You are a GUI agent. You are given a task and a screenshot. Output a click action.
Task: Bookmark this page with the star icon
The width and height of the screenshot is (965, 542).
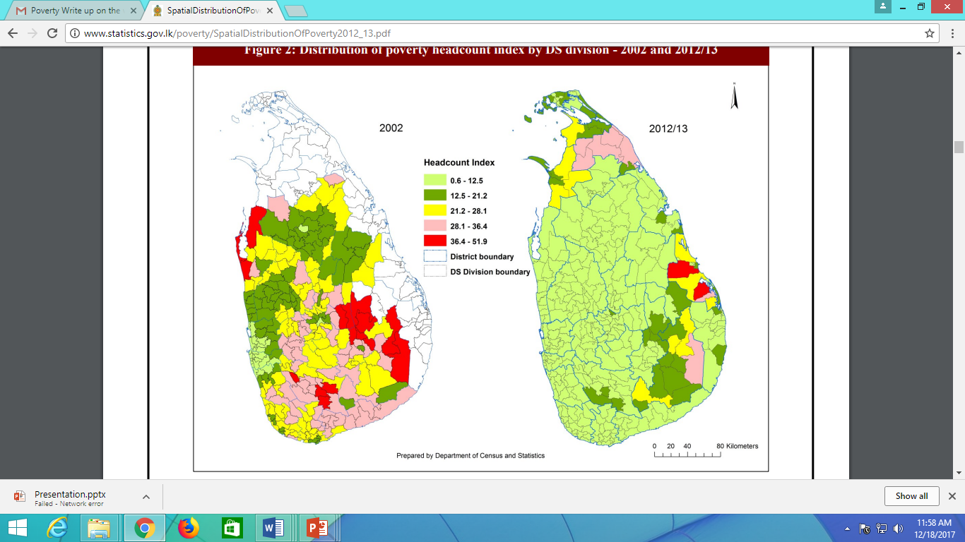[x=930, y=33]
